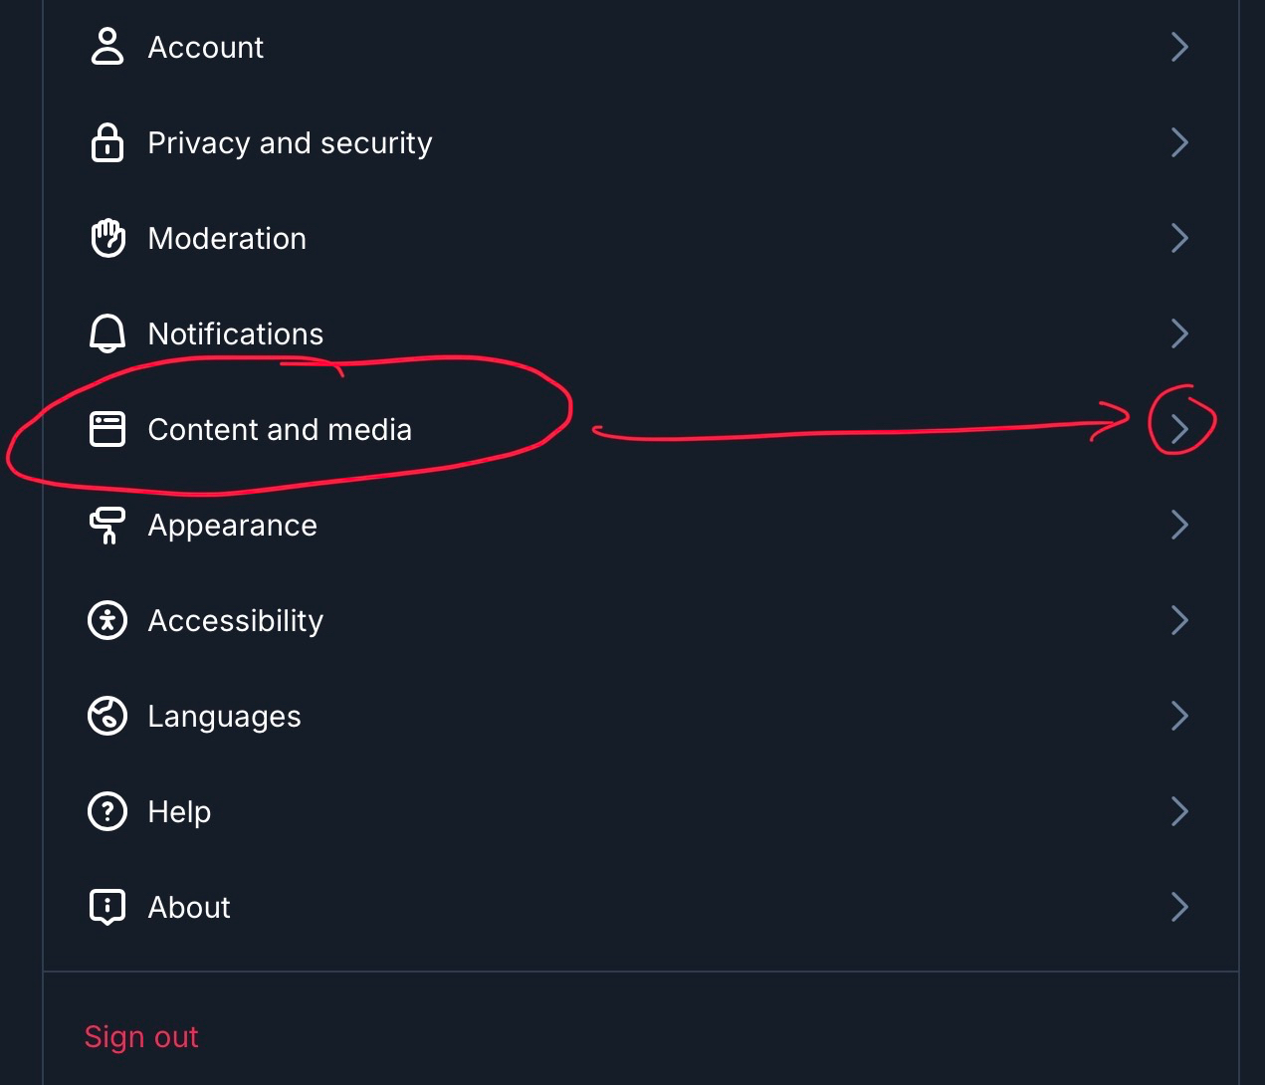
Task: Click the Moderation hand icon
Action: (x=107, y=238)
